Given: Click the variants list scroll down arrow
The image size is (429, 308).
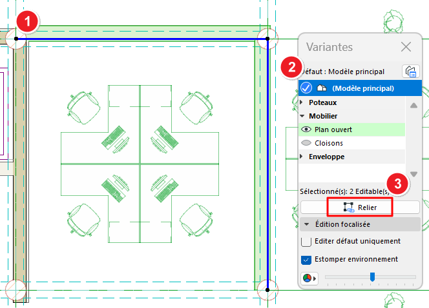Looking at the screenshot, I should (x=413, y=174).
